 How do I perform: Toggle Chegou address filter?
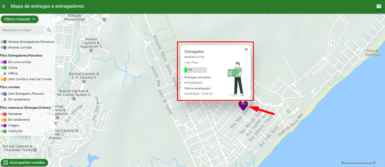pyautogui.click(x=4, y=125)
